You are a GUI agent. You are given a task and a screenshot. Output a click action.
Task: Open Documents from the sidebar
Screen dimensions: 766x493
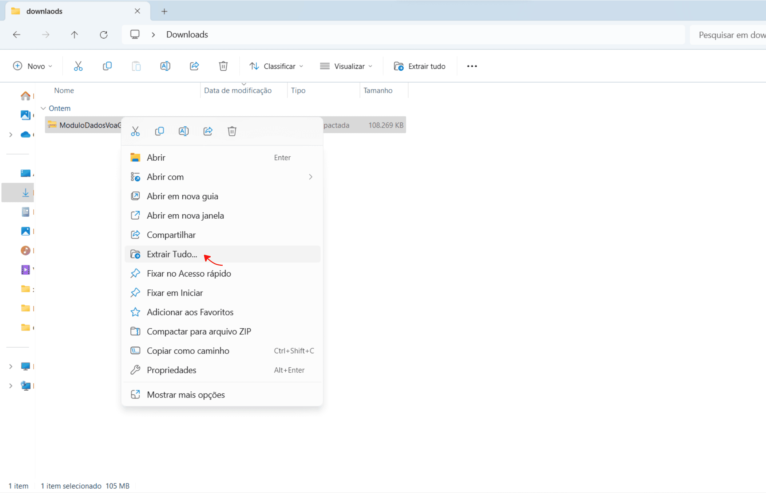pos(26,212)
